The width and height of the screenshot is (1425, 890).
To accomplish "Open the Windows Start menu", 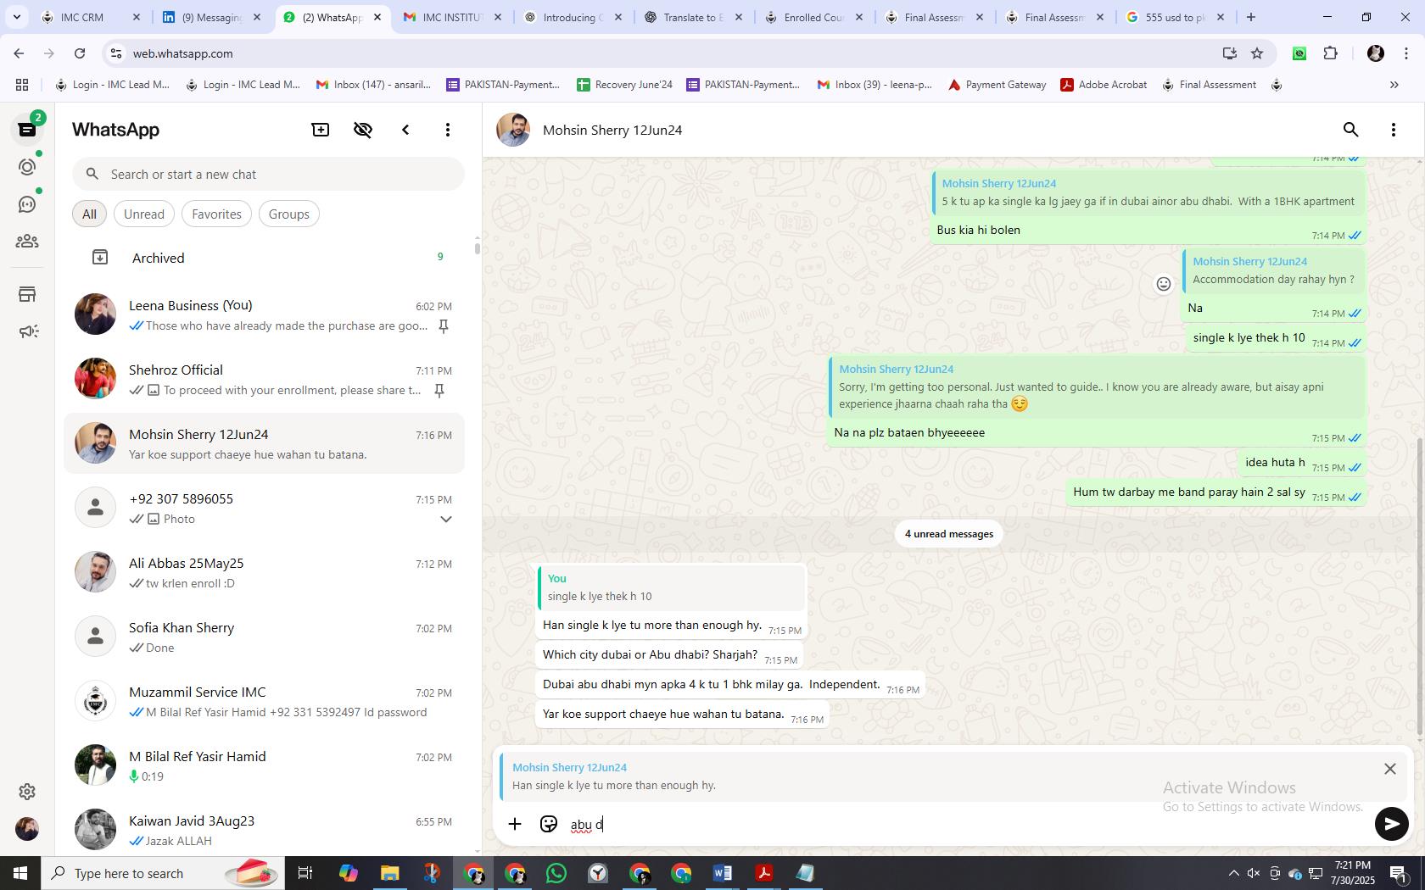I will (20, 873).
